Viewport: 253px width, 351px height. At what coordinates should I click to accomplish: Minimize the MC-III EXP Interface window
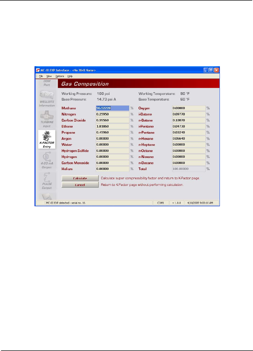tap(206, 70)
